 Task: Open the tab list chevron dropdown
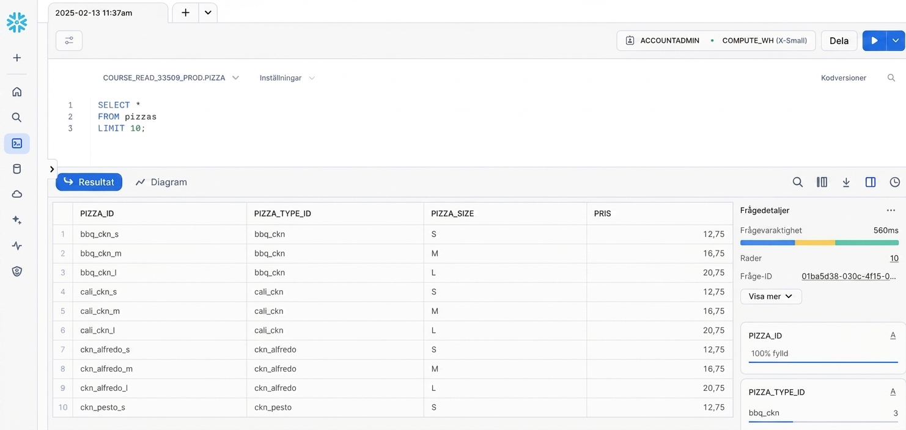pyautogui.click(x=208, y=12)
